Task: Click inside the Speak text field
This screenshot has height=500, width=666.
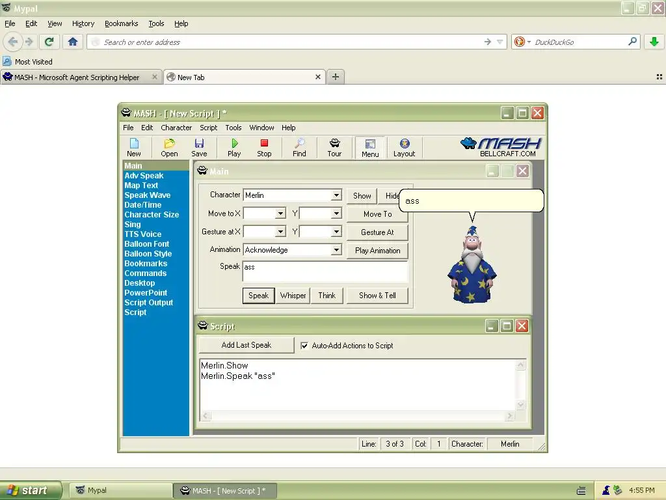Action: pyautogui.click(x=325, y=271)
